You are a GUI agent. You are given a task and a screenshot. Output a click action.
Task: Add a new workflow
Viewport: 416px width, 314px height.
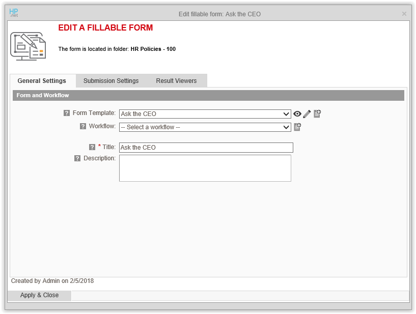click(297, 127)
